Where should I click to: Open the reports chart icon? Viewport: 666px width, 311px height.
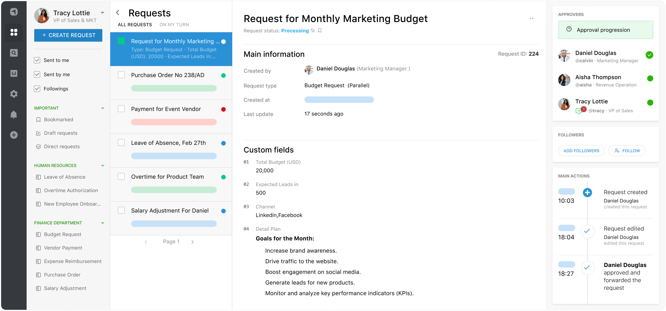coord(14,73)
